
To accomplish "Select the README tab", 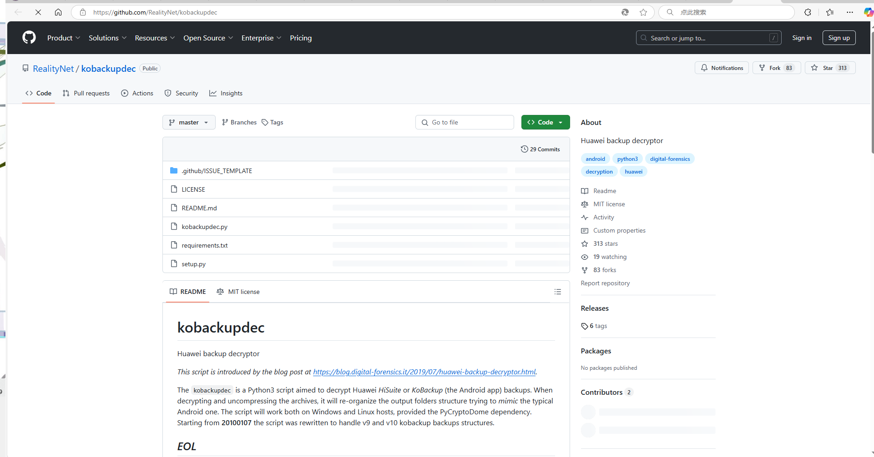I will [187, 292].
